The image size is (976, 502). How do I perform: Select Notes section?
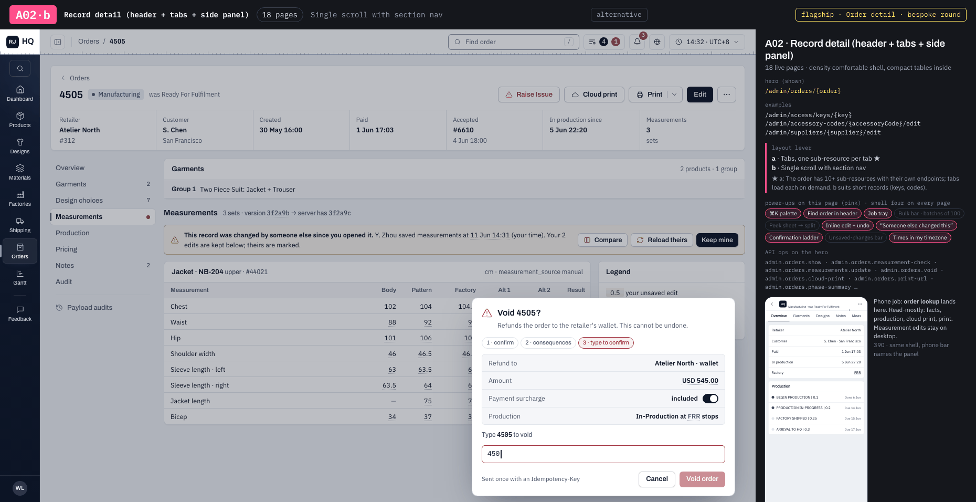click(103, 266)
